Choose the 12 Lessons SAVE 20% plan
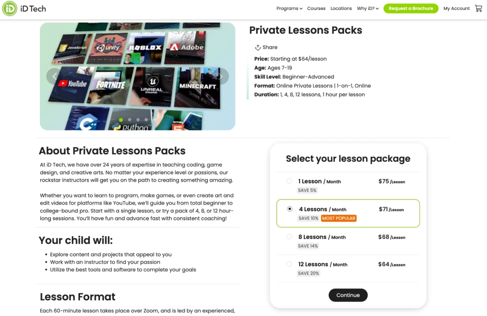487x316 pixels. (289, 264)
